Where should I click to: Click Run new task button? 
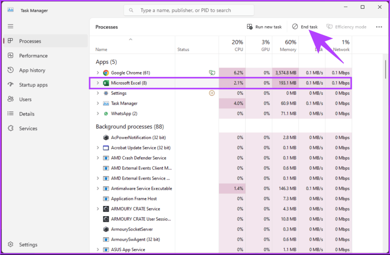tap(264, 27)
